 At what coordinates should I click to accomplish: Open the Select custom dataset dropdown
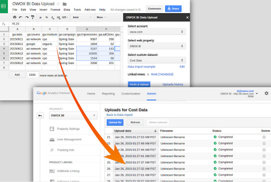(157, 60)
